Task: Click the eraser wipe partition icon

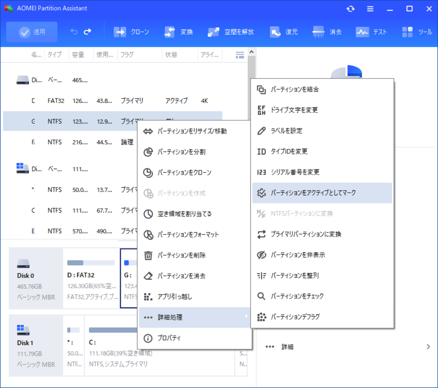Action: point(148,276)
